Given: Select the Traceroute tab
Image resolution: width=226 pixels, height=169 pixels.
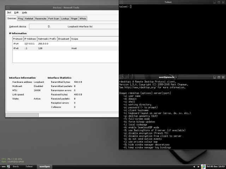Looking at the screenshot, I should click(x=41, y=18).
